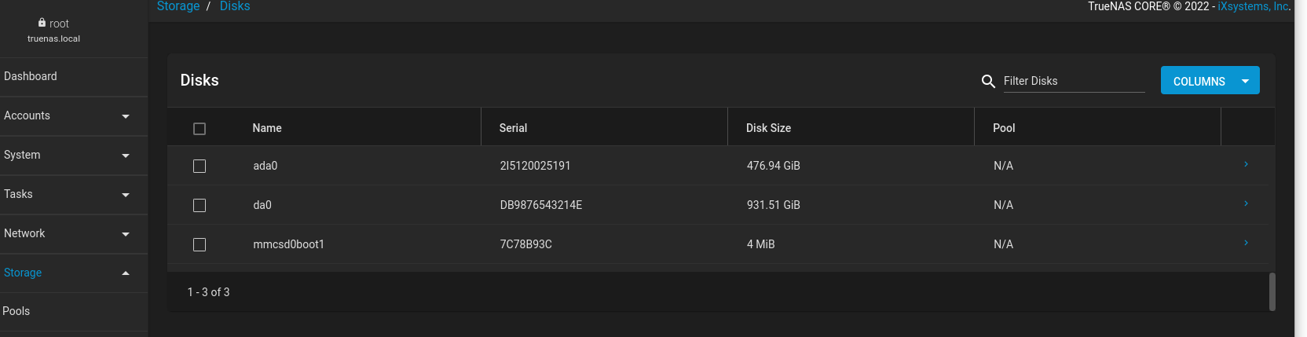Image resolution: width=1307 pixels, height=337 pixels.
Task: Toggle the select-all disks header checkbox
Action: 200,129
